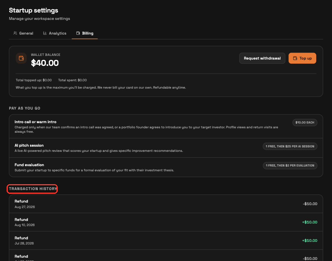Click the AI pitch session description
The image size is (332, 261).
point(99,151)
